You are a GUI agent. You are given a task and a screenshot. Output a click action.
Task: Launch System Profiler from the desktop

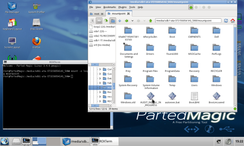pos(37,8)
